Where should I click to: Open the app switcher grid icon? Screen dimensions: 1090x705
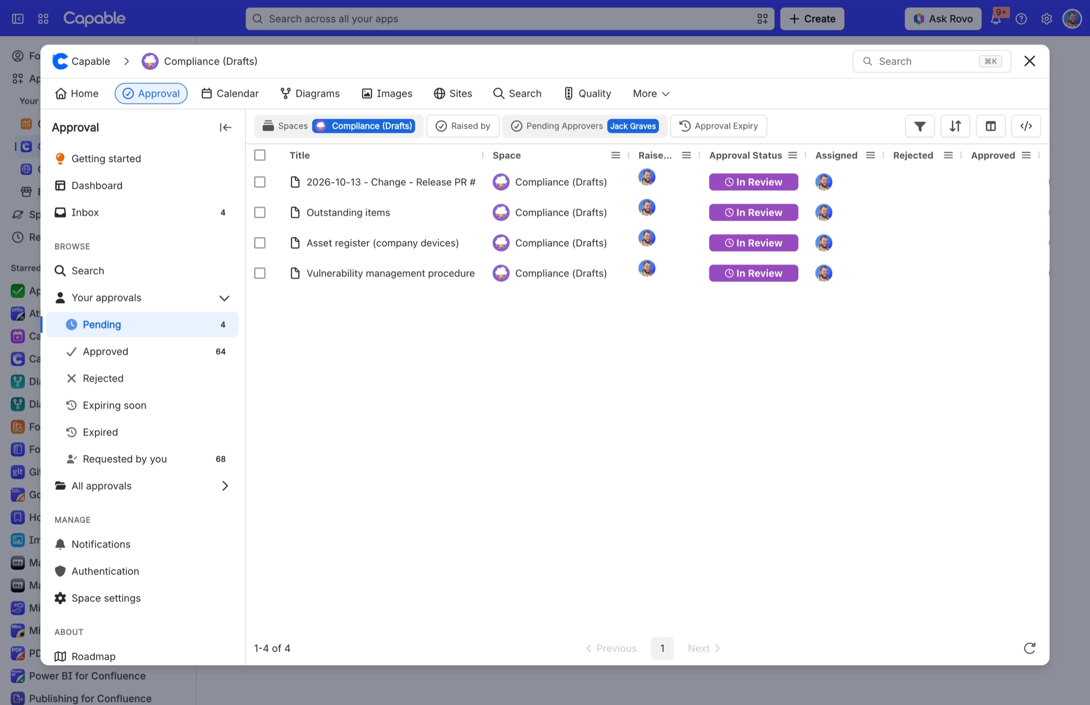coord(43,19)
